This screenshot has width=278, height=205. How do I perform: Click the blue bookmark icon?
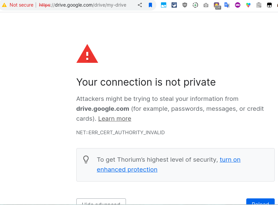point(150,5)
